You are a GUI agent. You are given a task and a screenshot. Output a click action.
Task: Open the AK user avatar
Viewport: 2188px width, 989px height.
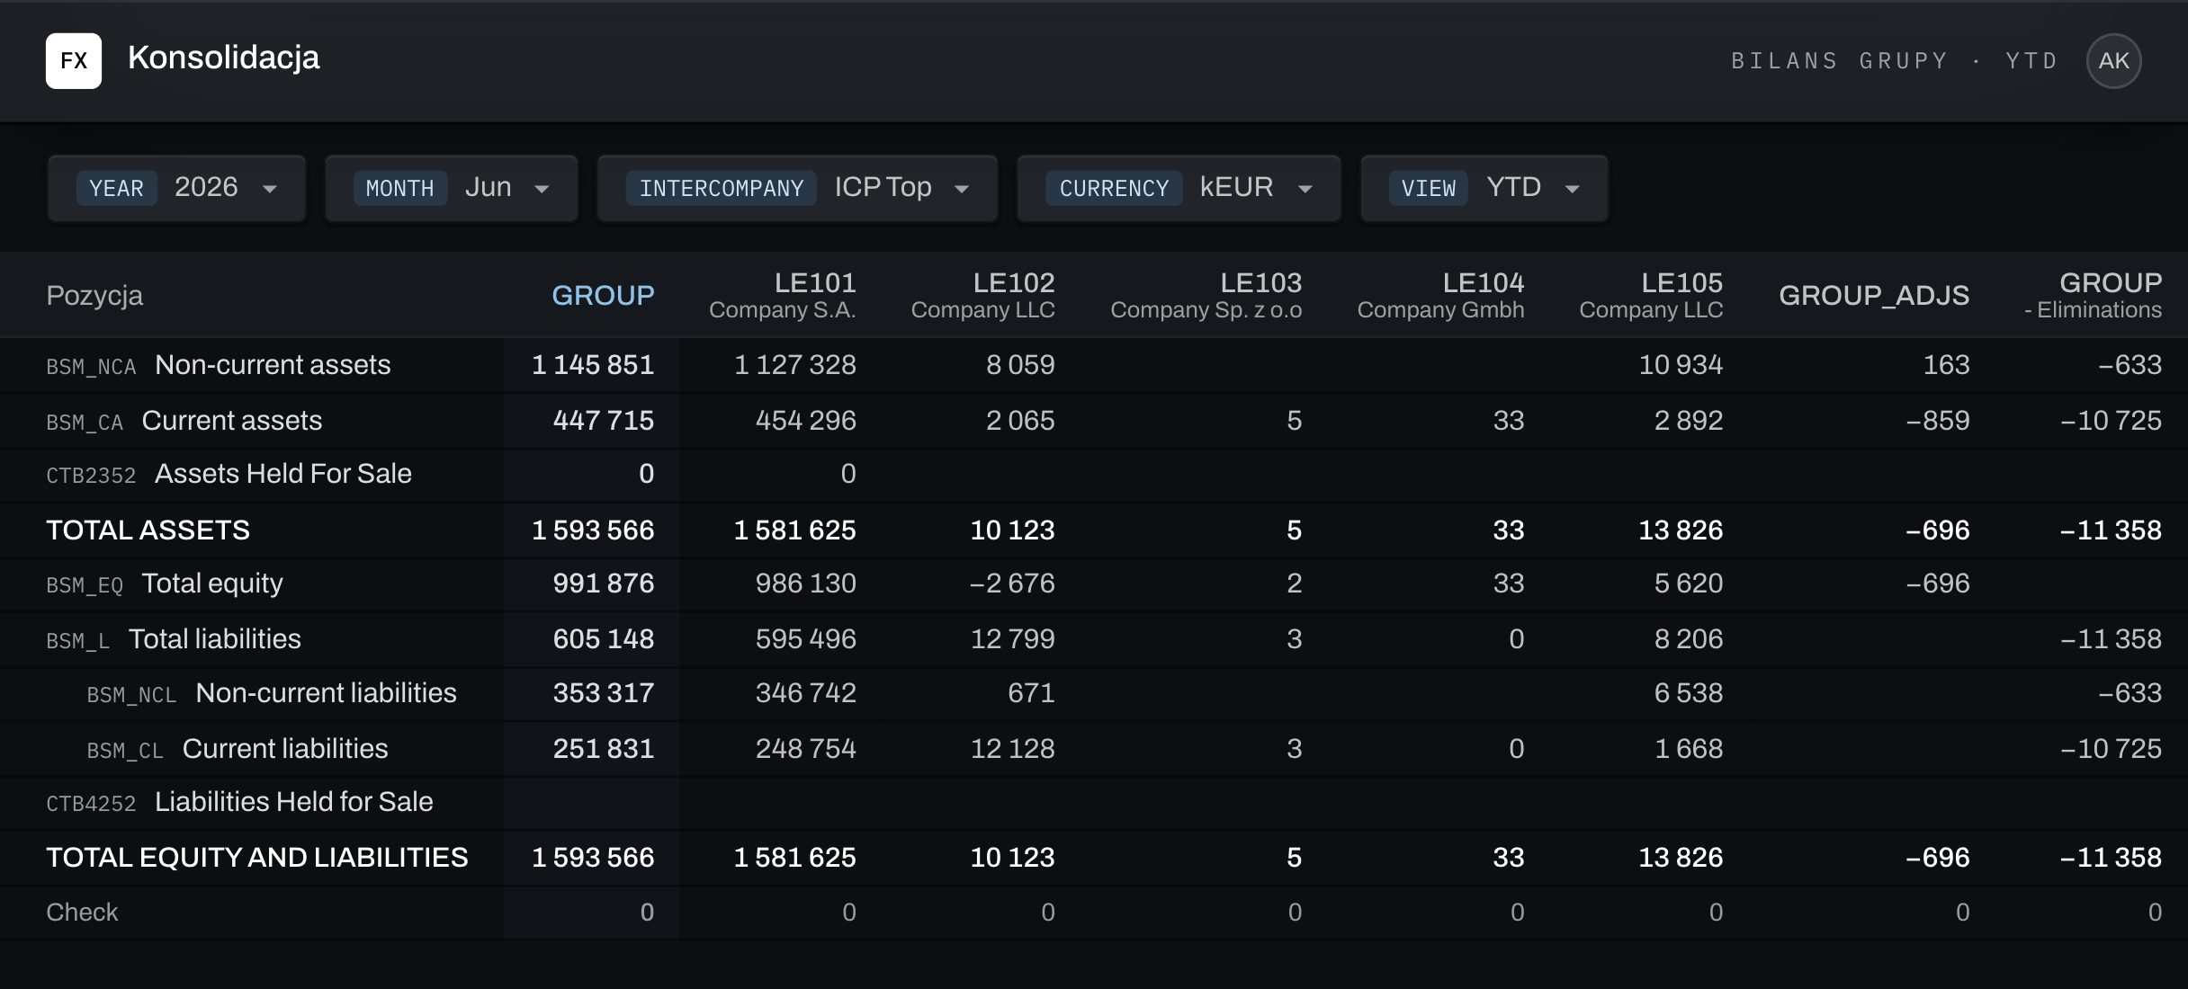click(2113, 61)
